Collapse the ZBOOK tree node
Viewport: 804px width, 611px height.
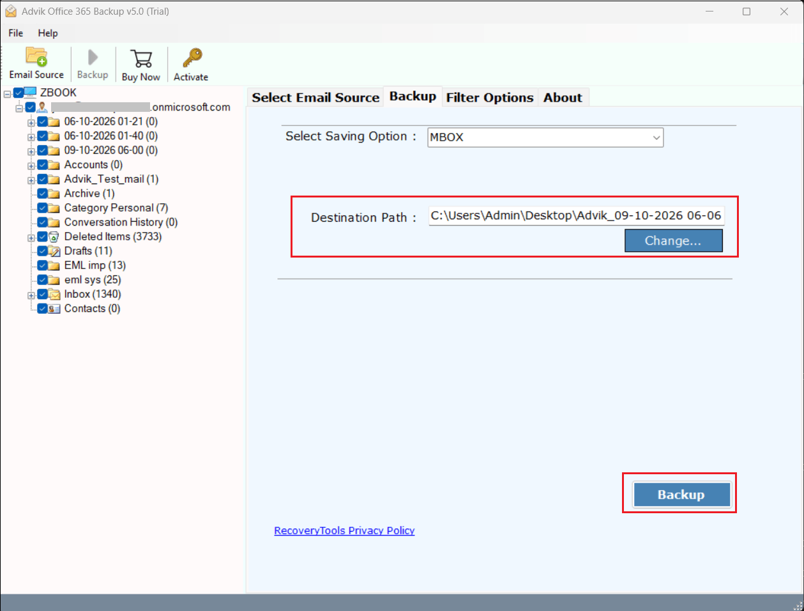(7, 93)
